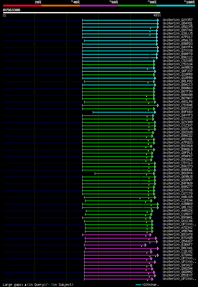Click the arrowhead ending the C5X1U4 alignment

pos(154,64)
